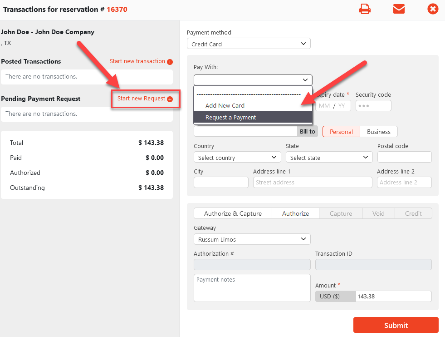Select Business billing type
The width and height of the screenshot is (445, 337).
pyautogui.click(x=378, y=132)
